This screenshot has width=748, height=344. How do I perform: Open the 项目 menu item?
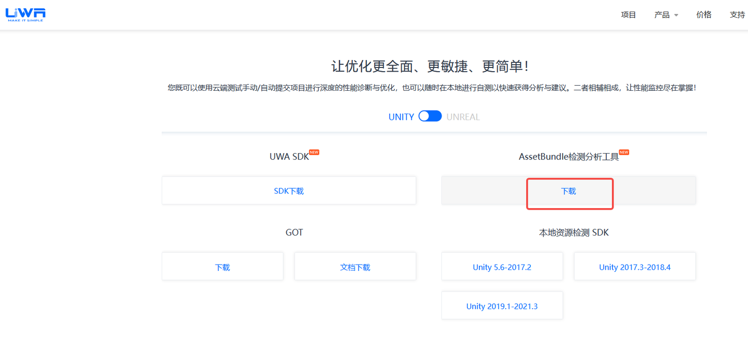pyautogui.click(x=629, y=15)
